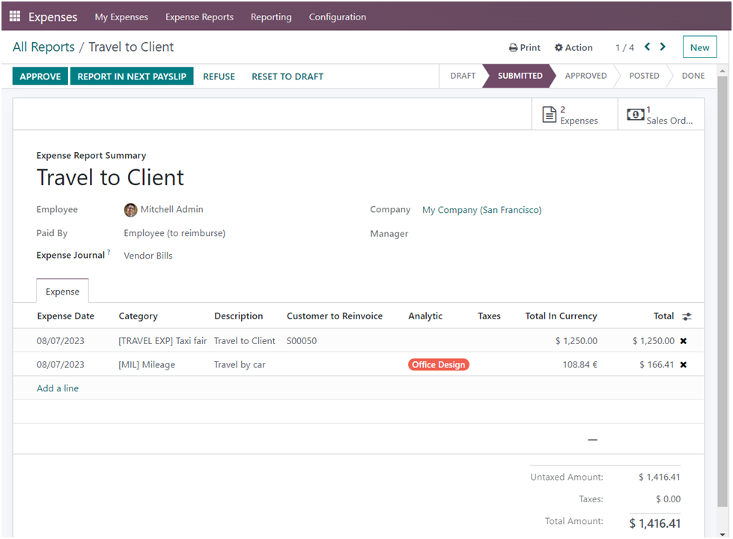Remove the Mileage expense line
Screen dimensions: 733x539
point(683,365)
